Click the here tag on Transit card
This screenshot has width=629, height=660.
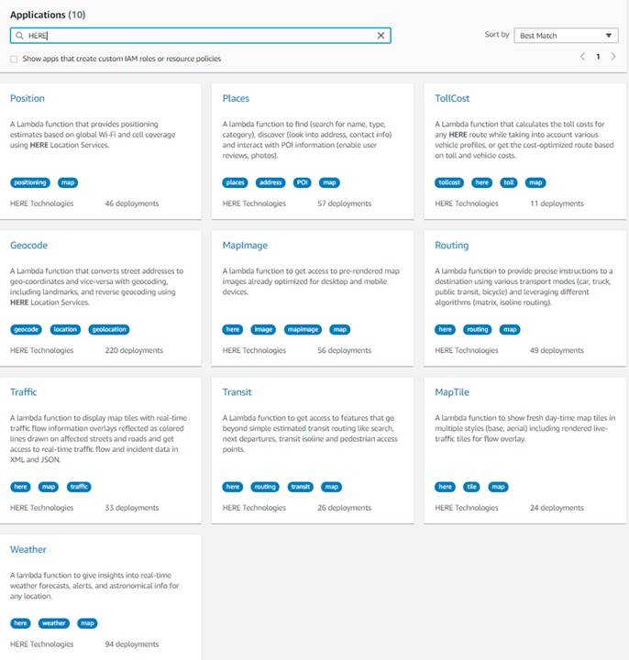(x=232, y=487)
